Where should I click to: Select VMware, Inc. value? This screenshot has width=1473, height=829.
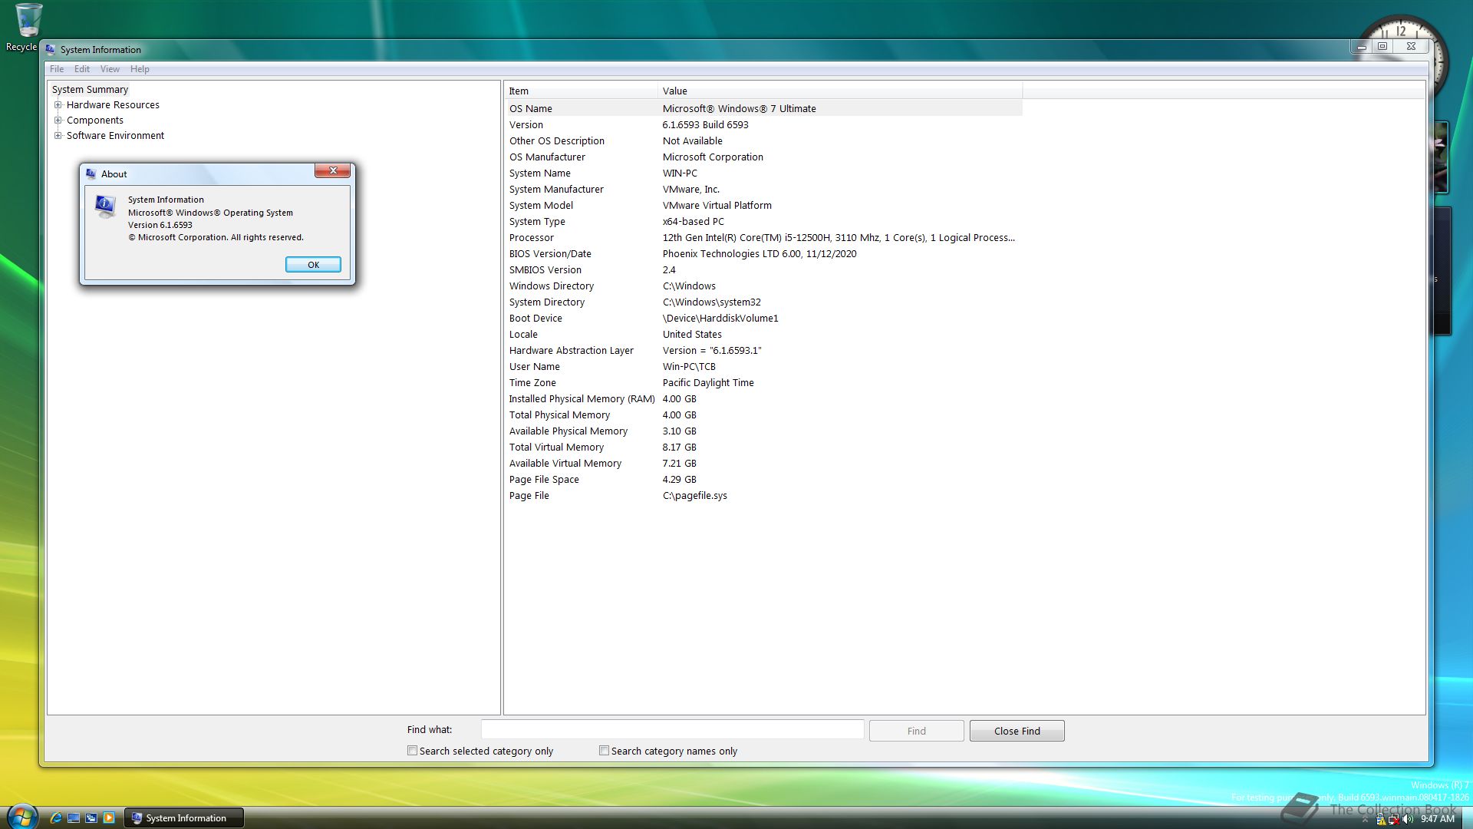click(691, 190)
